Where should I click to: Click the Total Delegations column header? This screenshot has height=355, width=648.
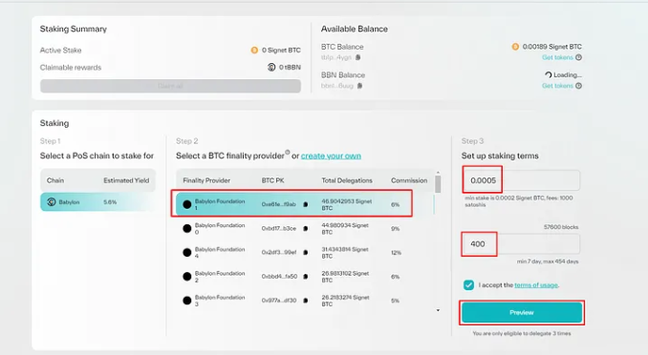pos(347,180)
